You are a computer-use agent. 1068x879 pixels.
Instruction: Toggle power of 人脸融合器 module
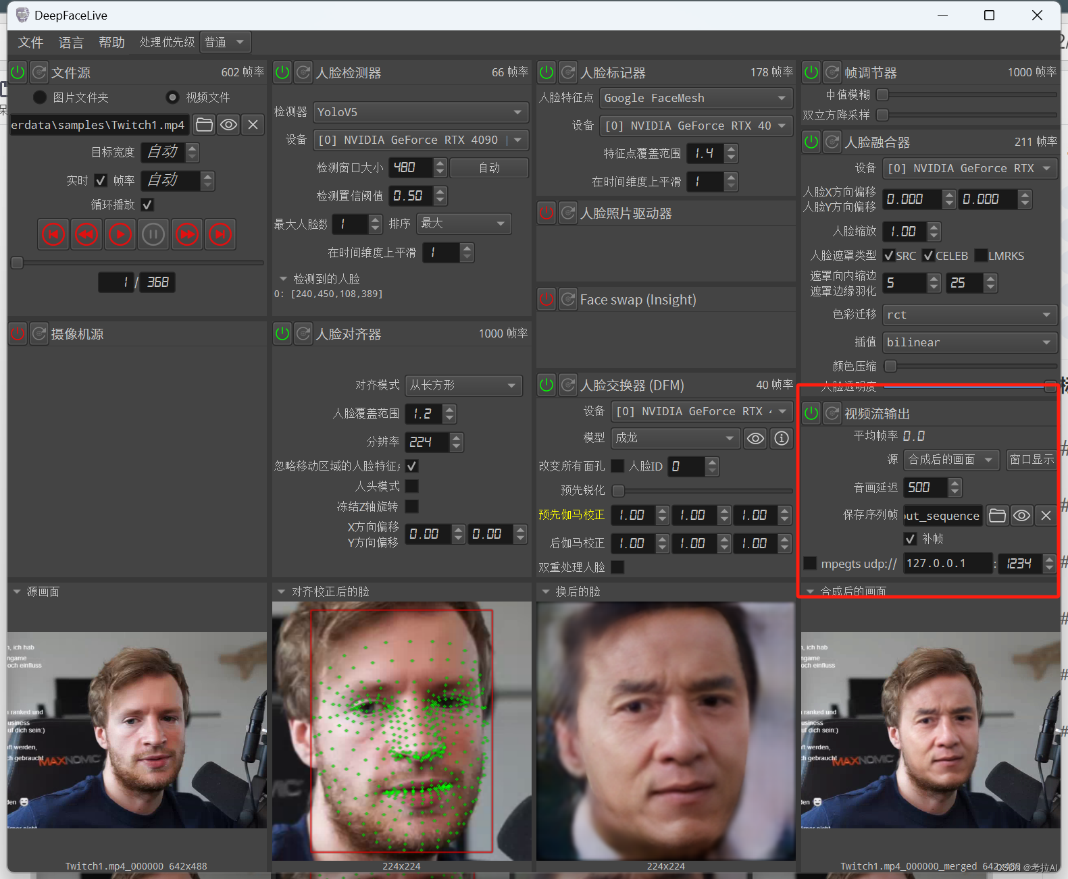(x=811, y=142)
